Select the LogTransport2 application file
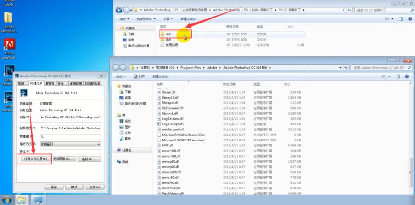415x205 pixels. pyautogui.click(x=173, y=124)
